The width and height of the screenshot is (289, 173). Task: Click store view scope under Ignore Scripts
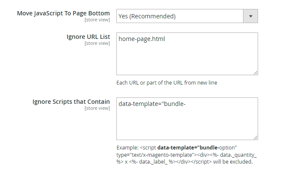coord(97,108)
